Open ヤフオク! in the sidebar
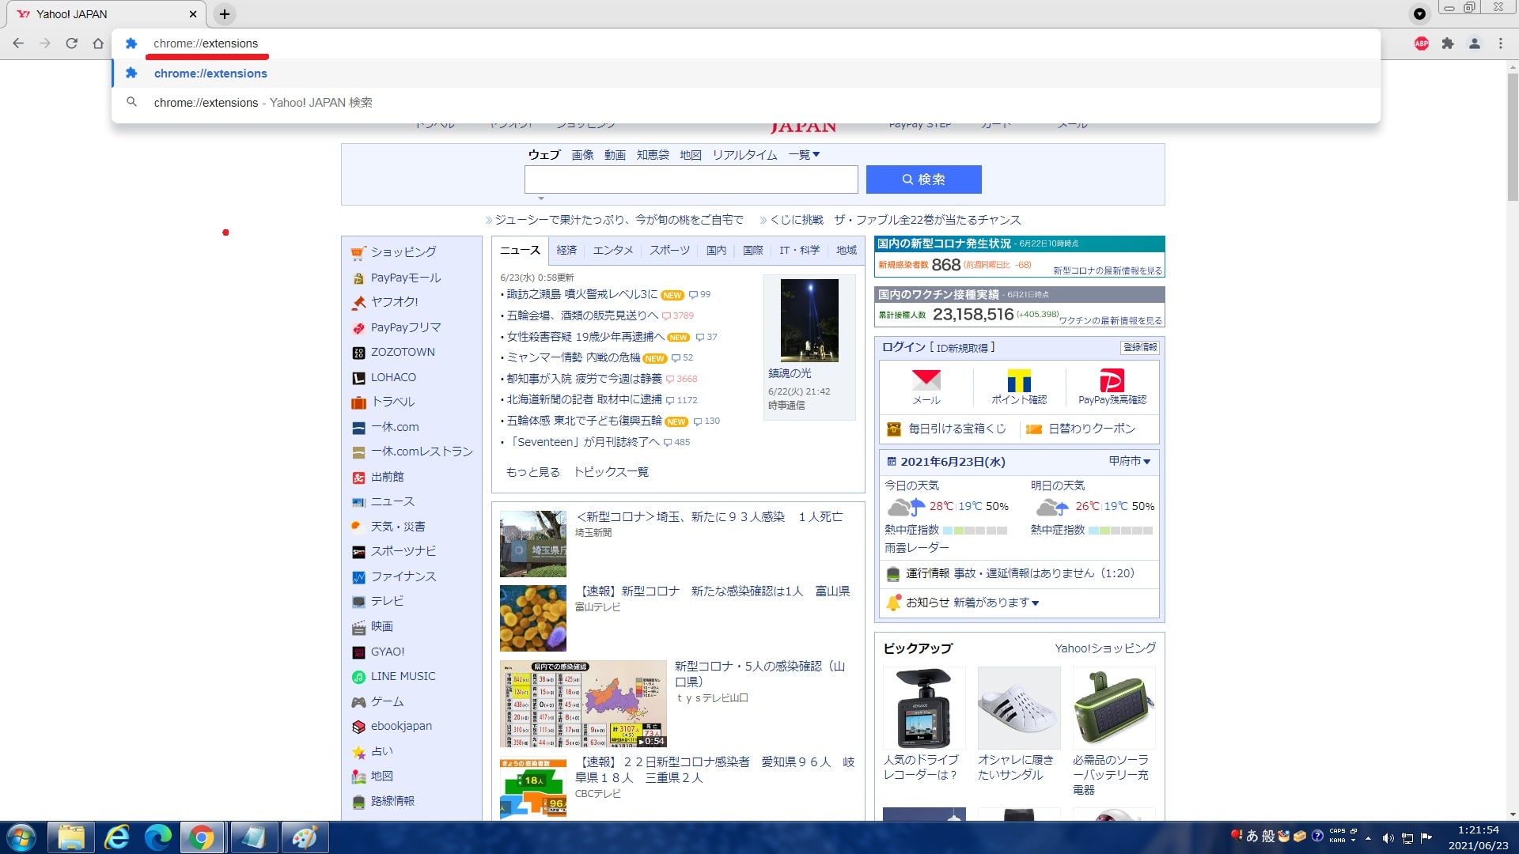Viewport: 1519px width, 854px height. [394, 302]
